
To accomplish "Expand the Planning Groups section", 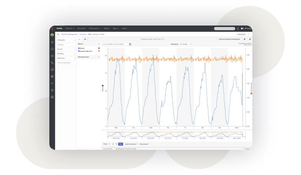I will click(88, 57).
